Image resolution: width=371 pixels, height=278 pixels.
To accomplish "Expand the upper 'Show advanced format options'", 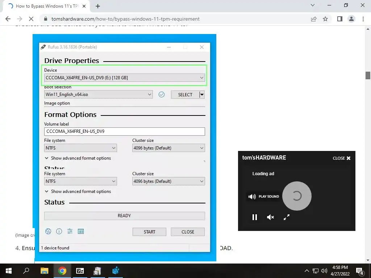I will 78,158.
